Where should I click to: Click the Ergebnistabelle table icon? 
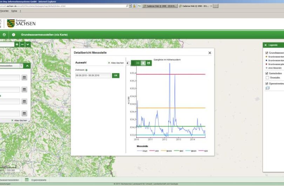(x=27, y=180)
